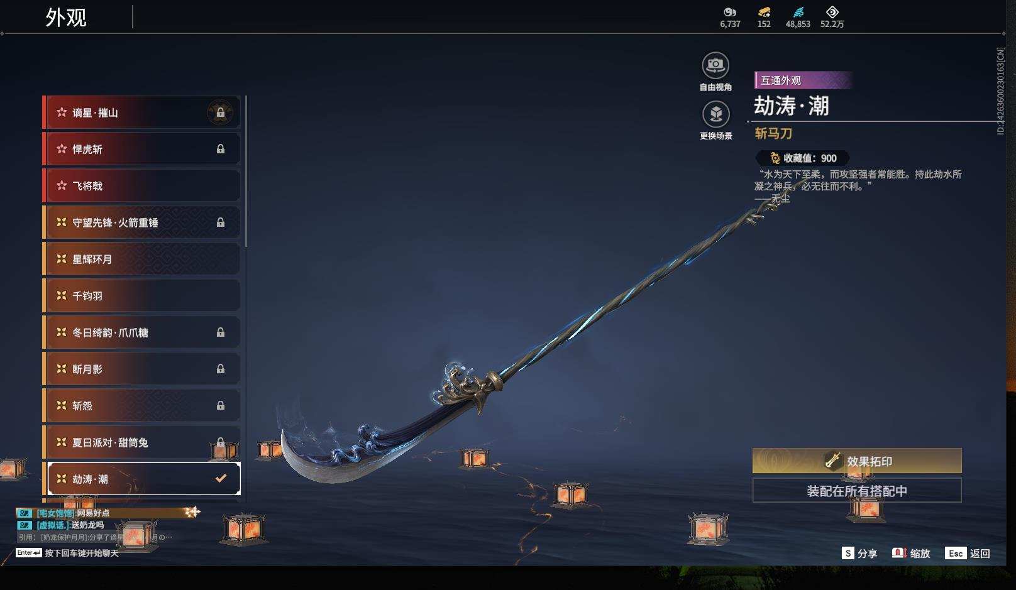Click the 缩放 zoom control
The image size is (1016, 590).
911,554
